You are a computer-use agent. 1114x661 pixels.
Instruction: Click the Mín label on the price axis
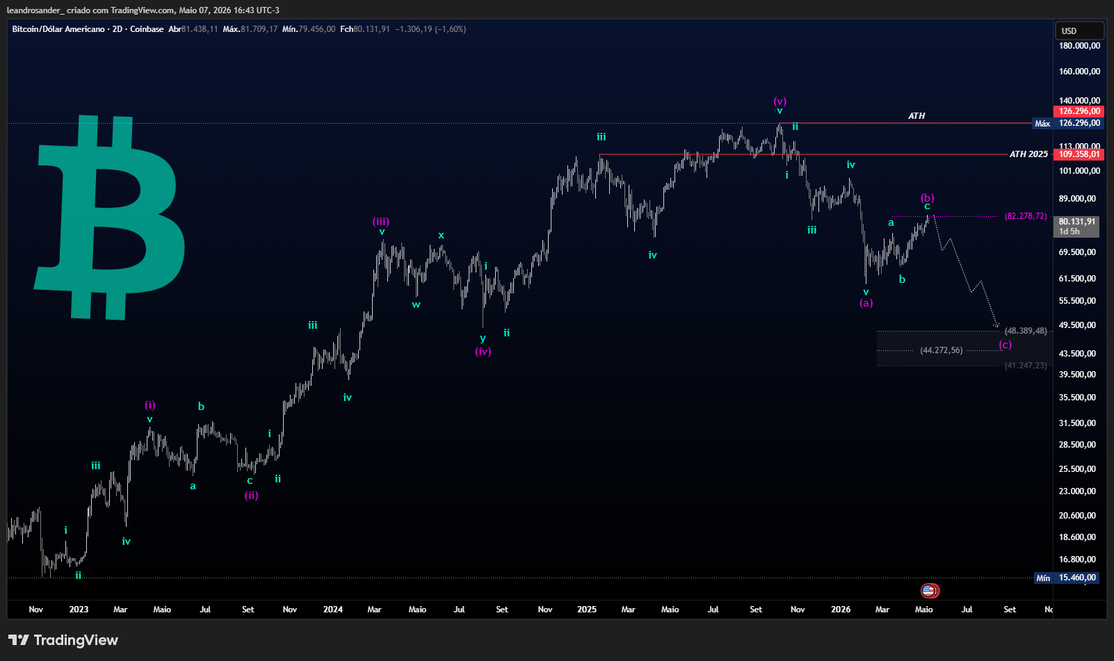(x=1043, y=578)
